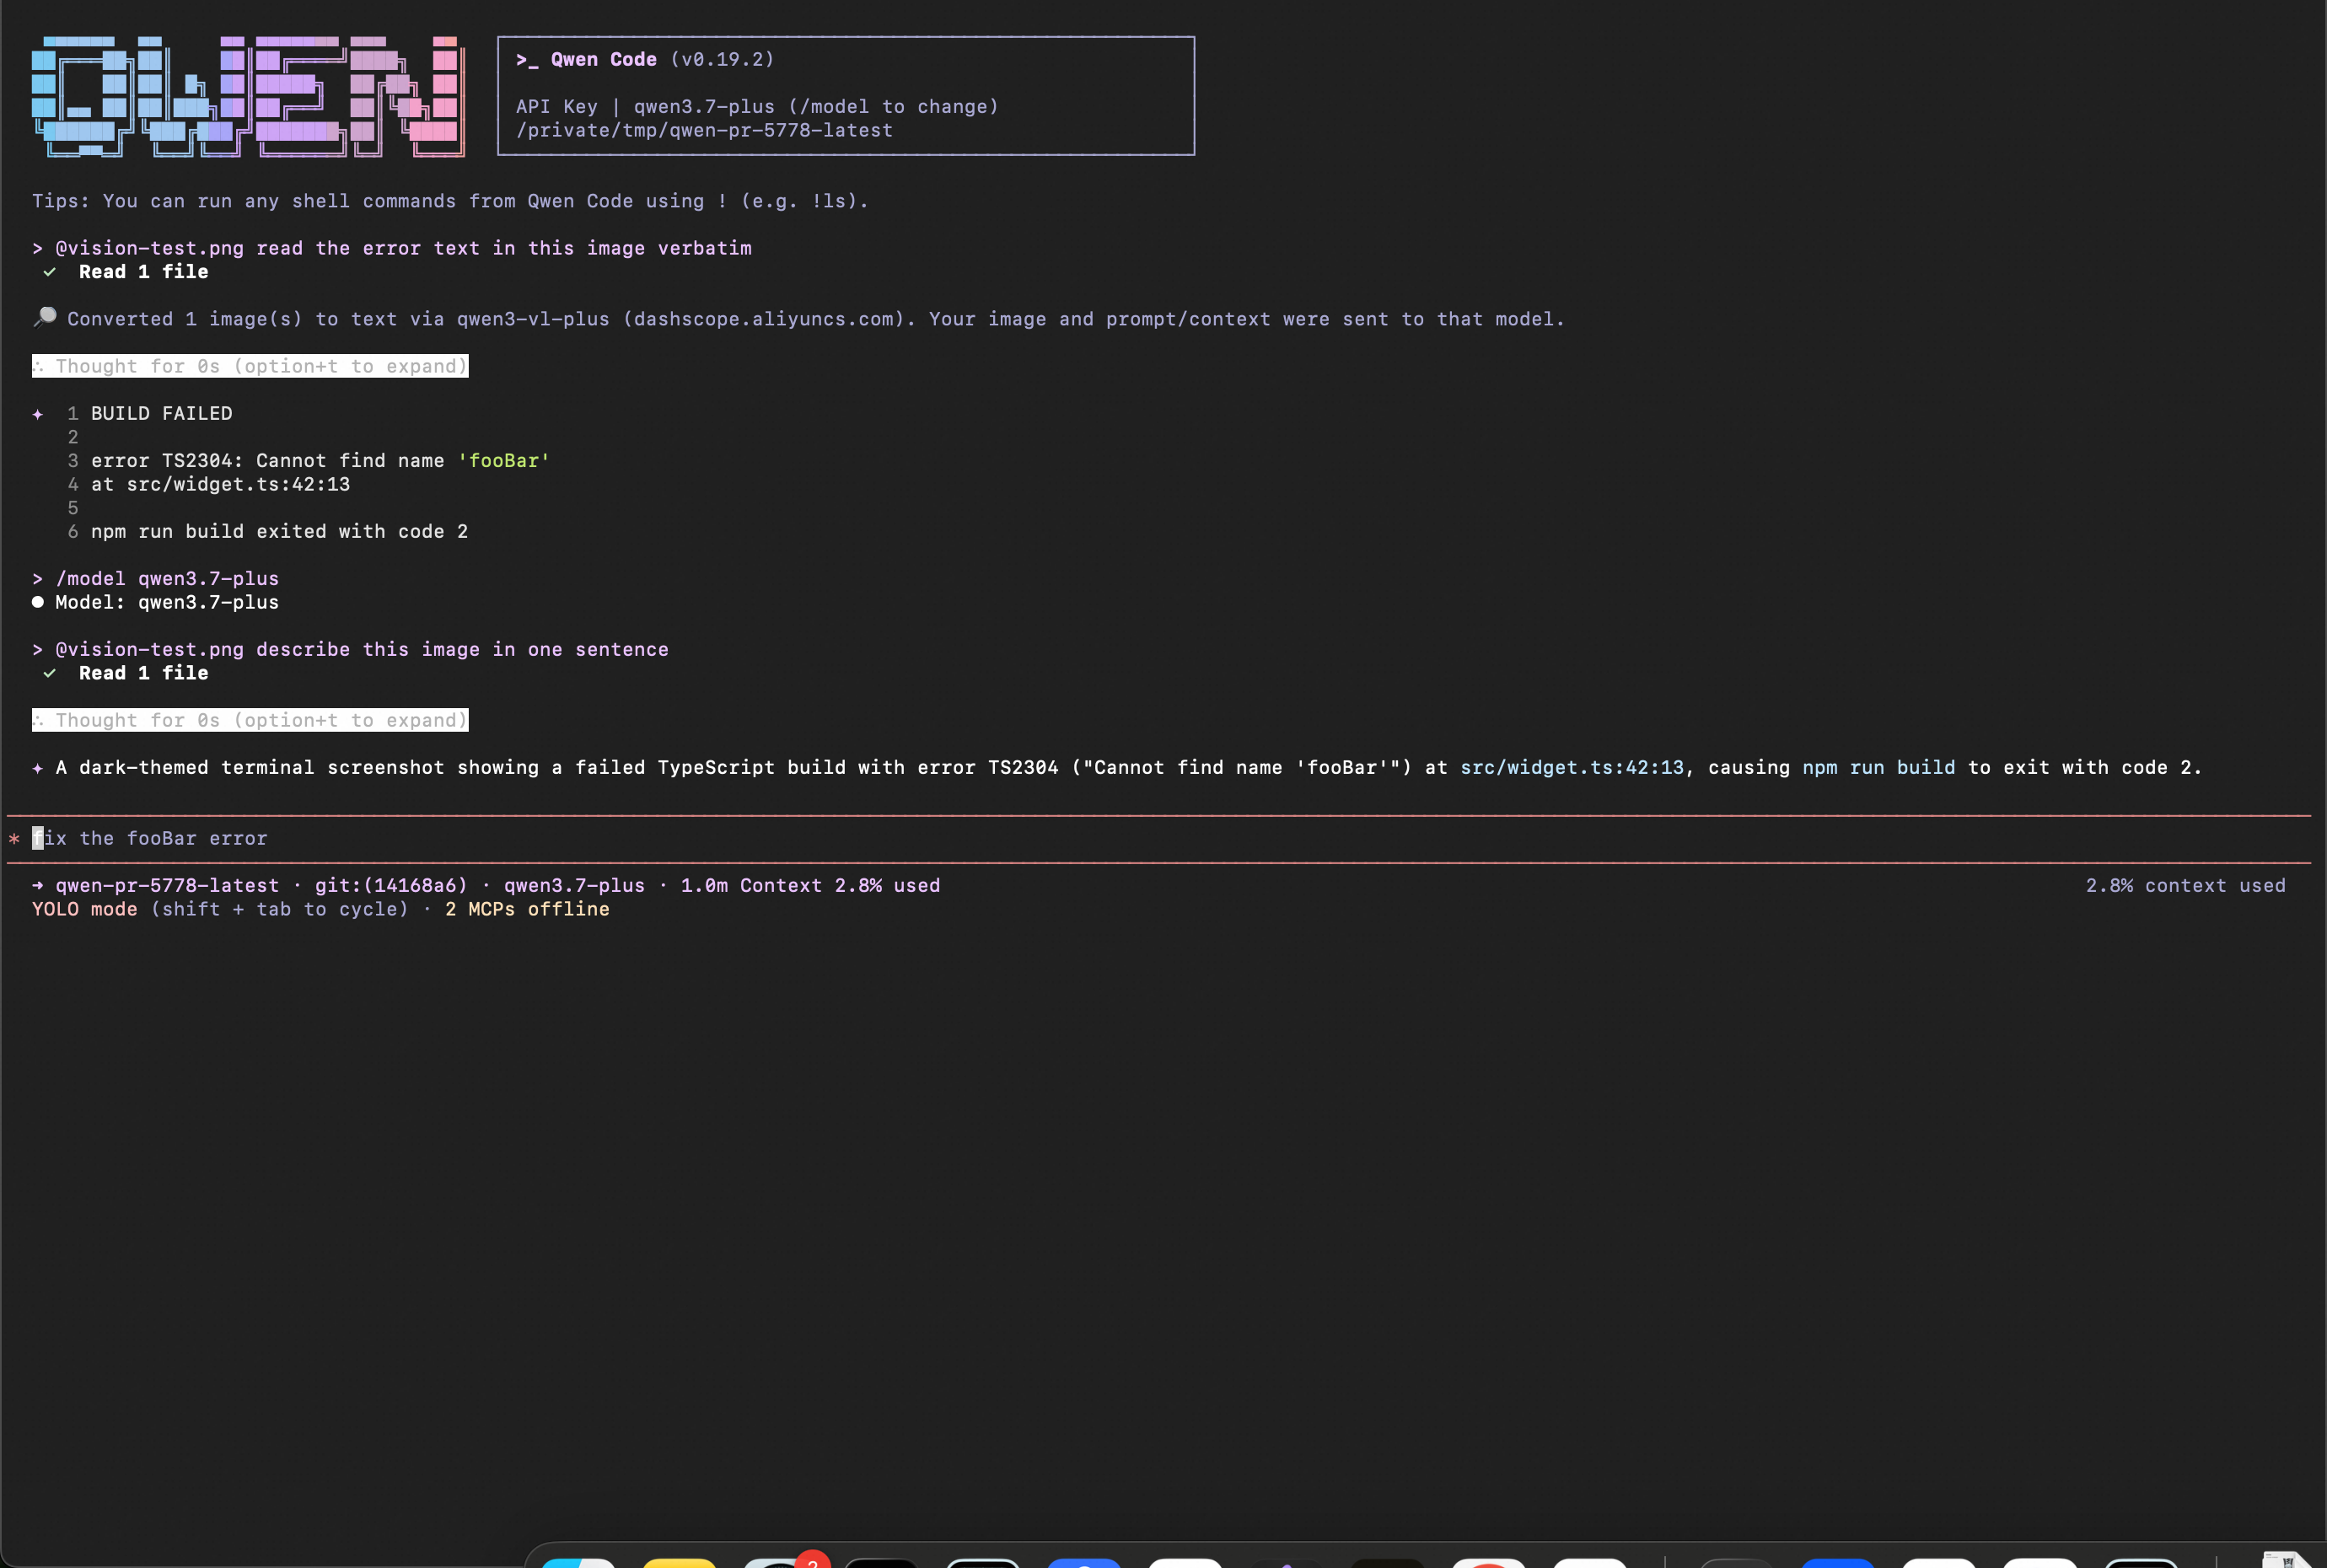Image resolution: width=2327 pixels, height=1568 pixels.
Task: Click the '/model qwen3.7-plus' command line
Action: click(167, 579)
